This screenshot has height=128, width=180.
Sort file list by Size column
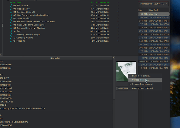[x=143, y=10]
